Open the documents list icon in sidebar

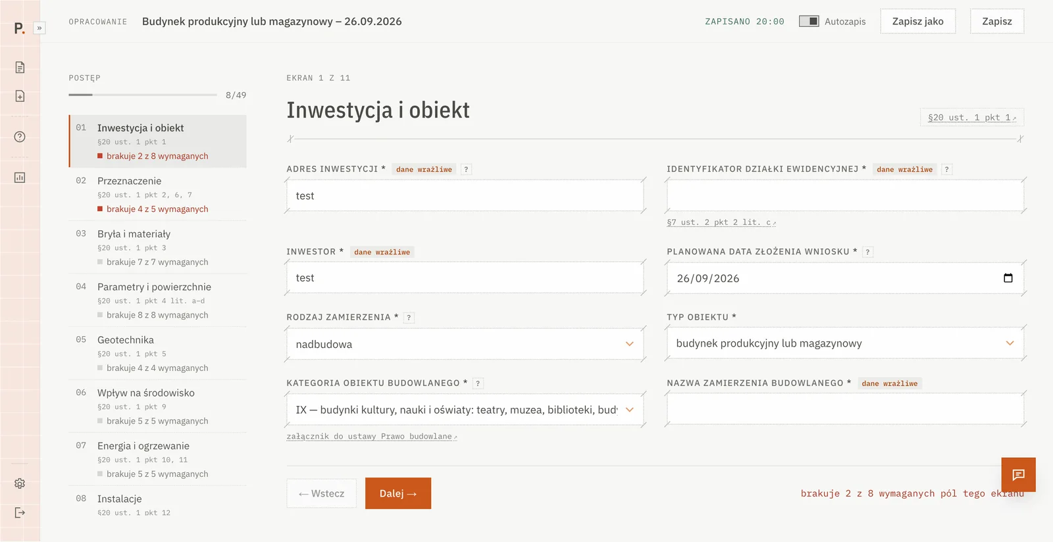[x=20, y=67]
